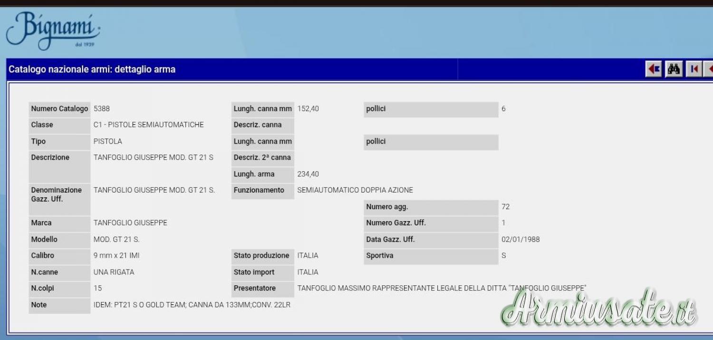The width and height of the screenshot is (713, 340).
Task: Select the catalog number value 5388
Action: [x=102, y=109]
